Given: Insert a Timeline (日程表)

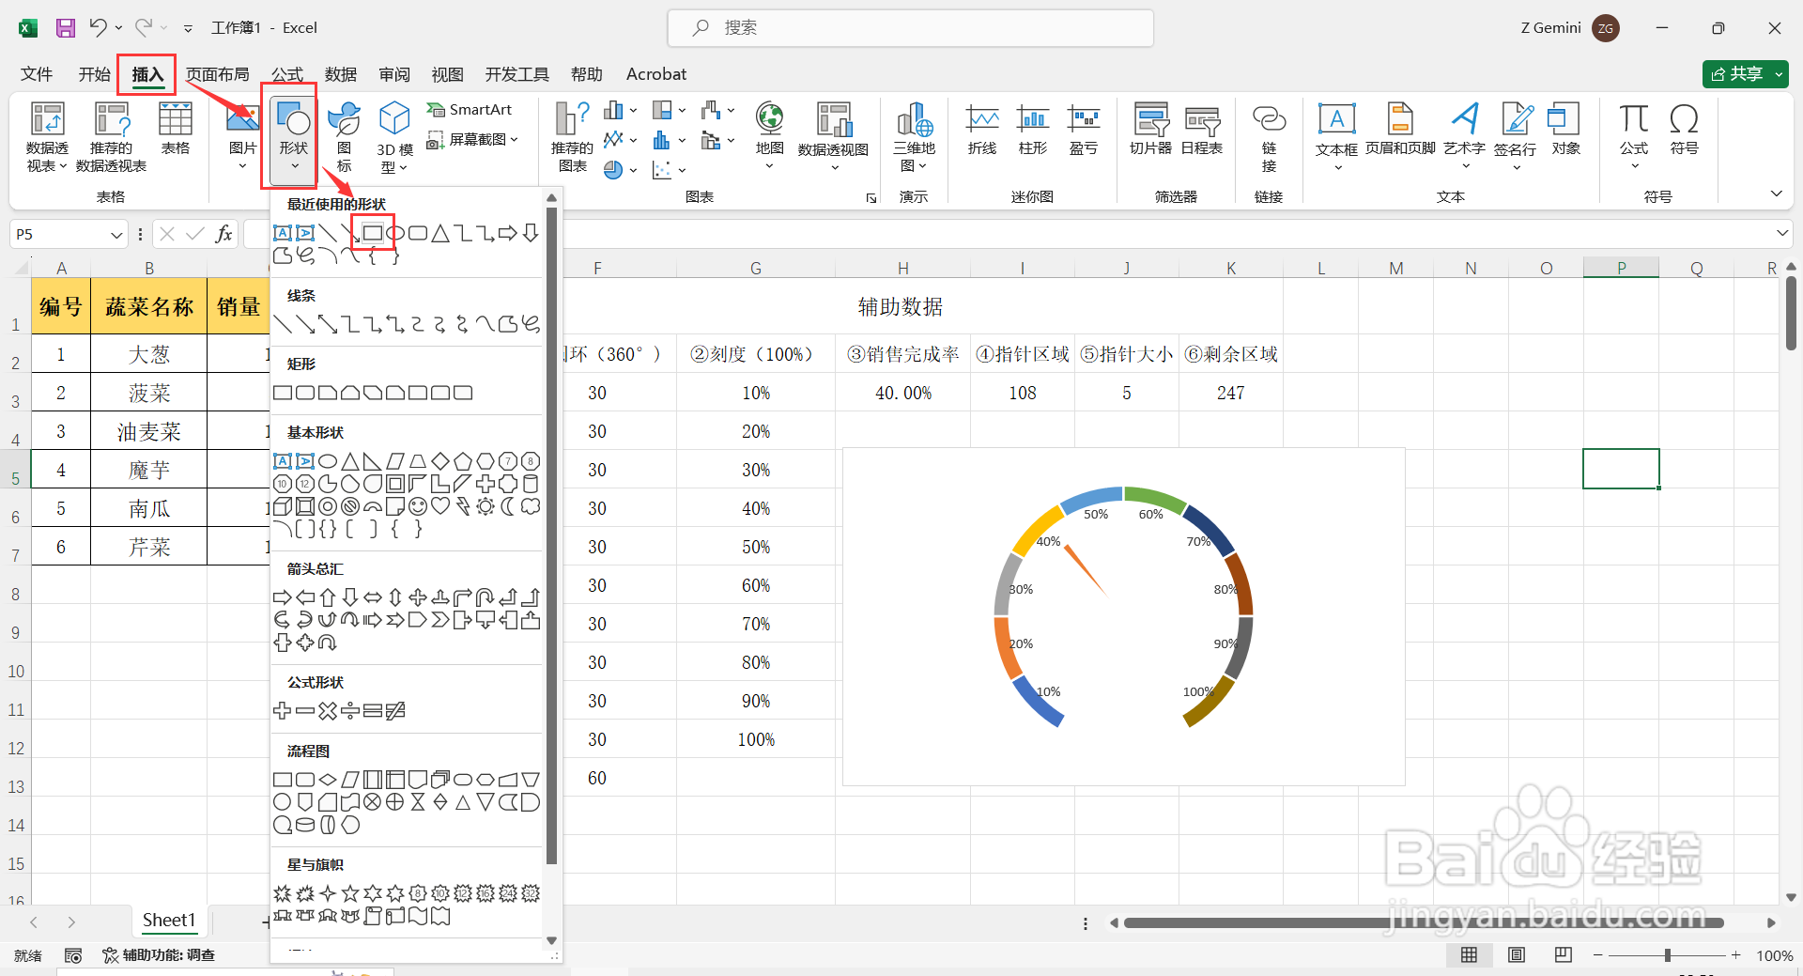Looking at the screenshot, I should click(1202, 130).
